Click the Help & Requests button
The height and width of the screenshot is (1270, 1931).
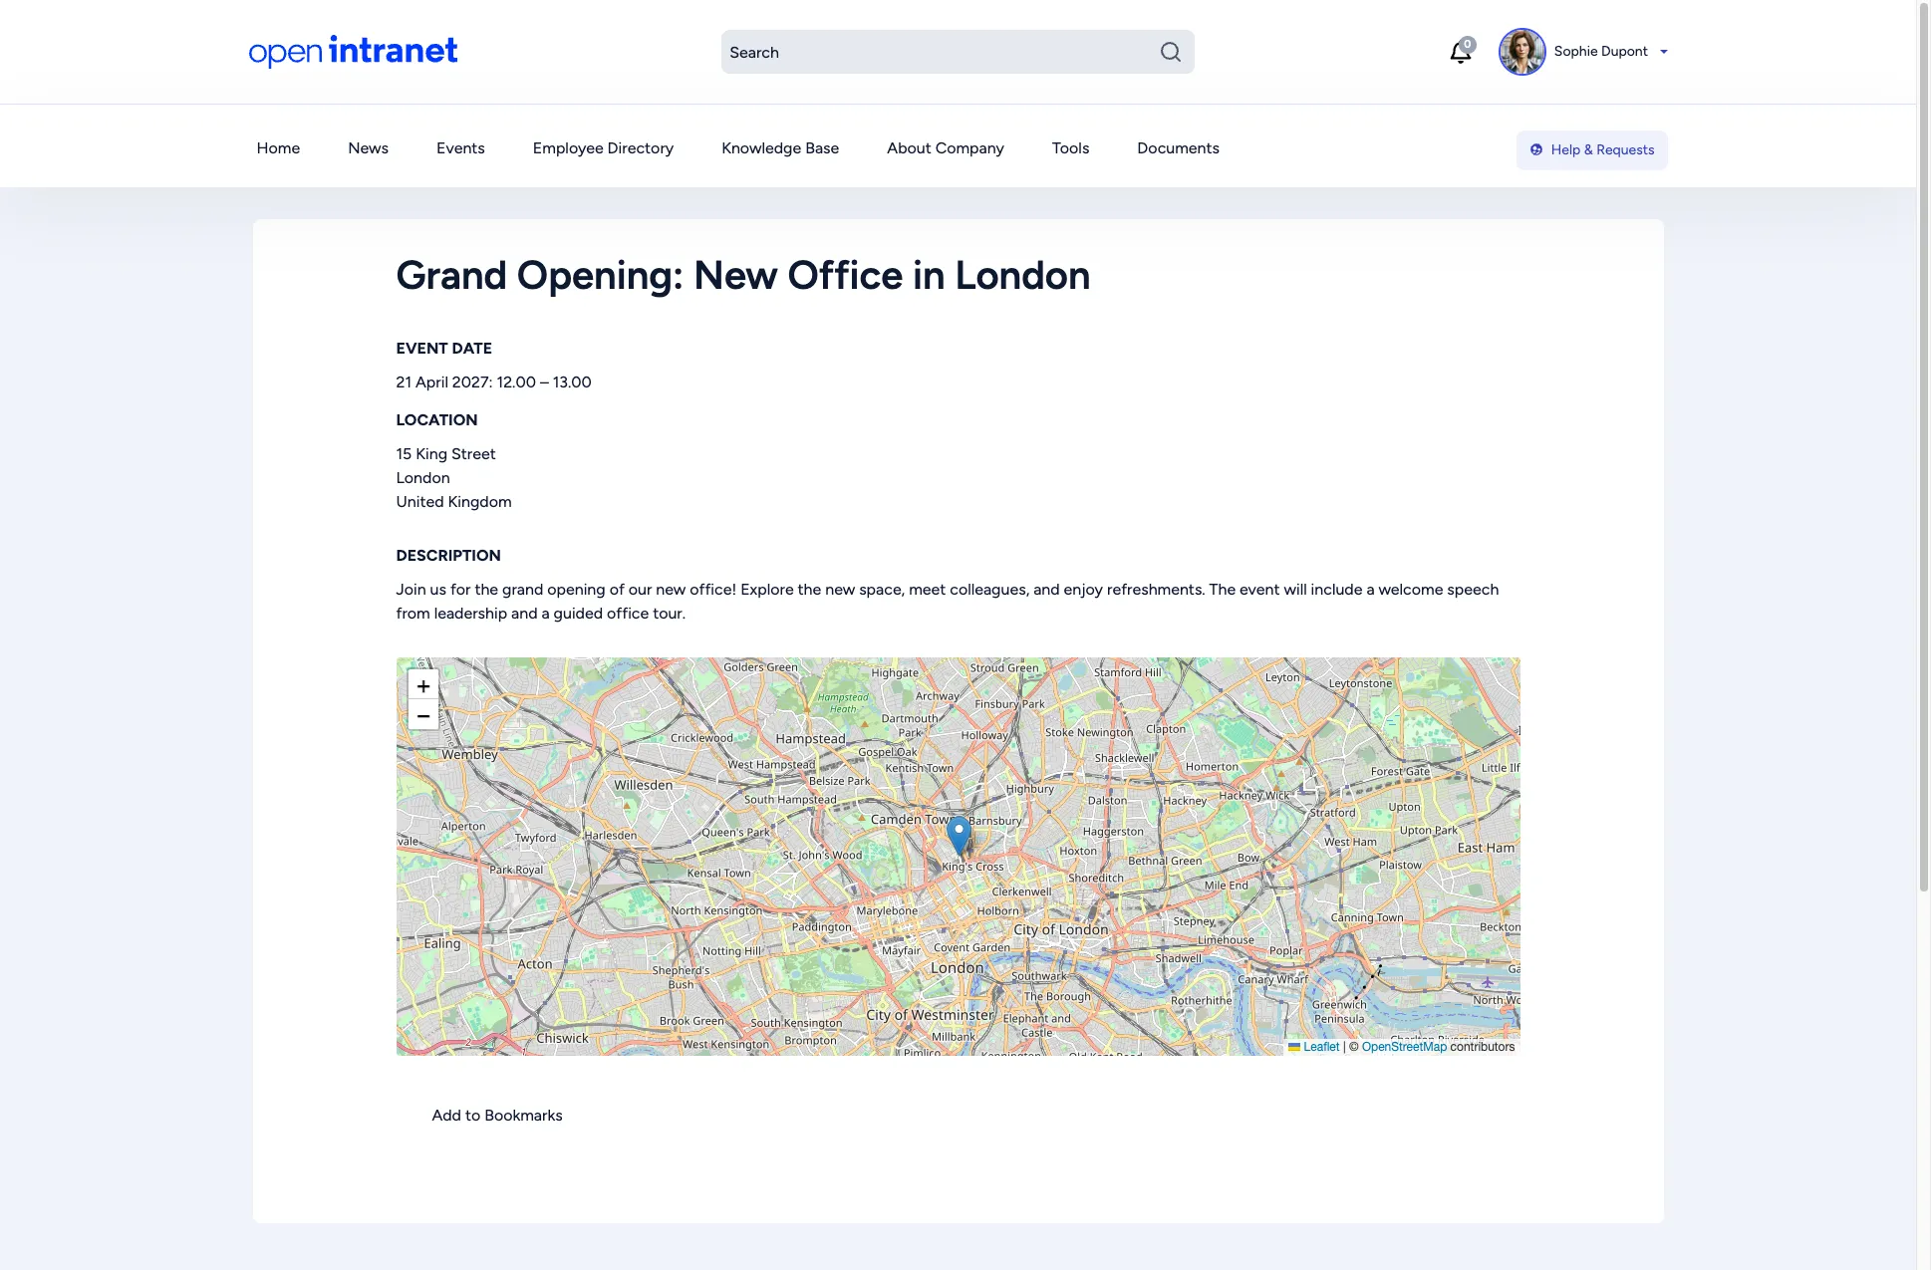pyautogui.click(x=1591, y=149)
